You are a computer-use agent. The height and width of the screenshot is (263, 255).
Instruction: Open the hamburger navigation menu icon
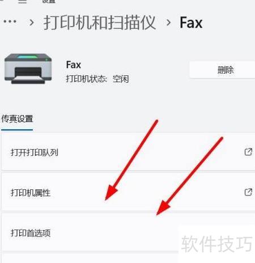tap(23, 2)
